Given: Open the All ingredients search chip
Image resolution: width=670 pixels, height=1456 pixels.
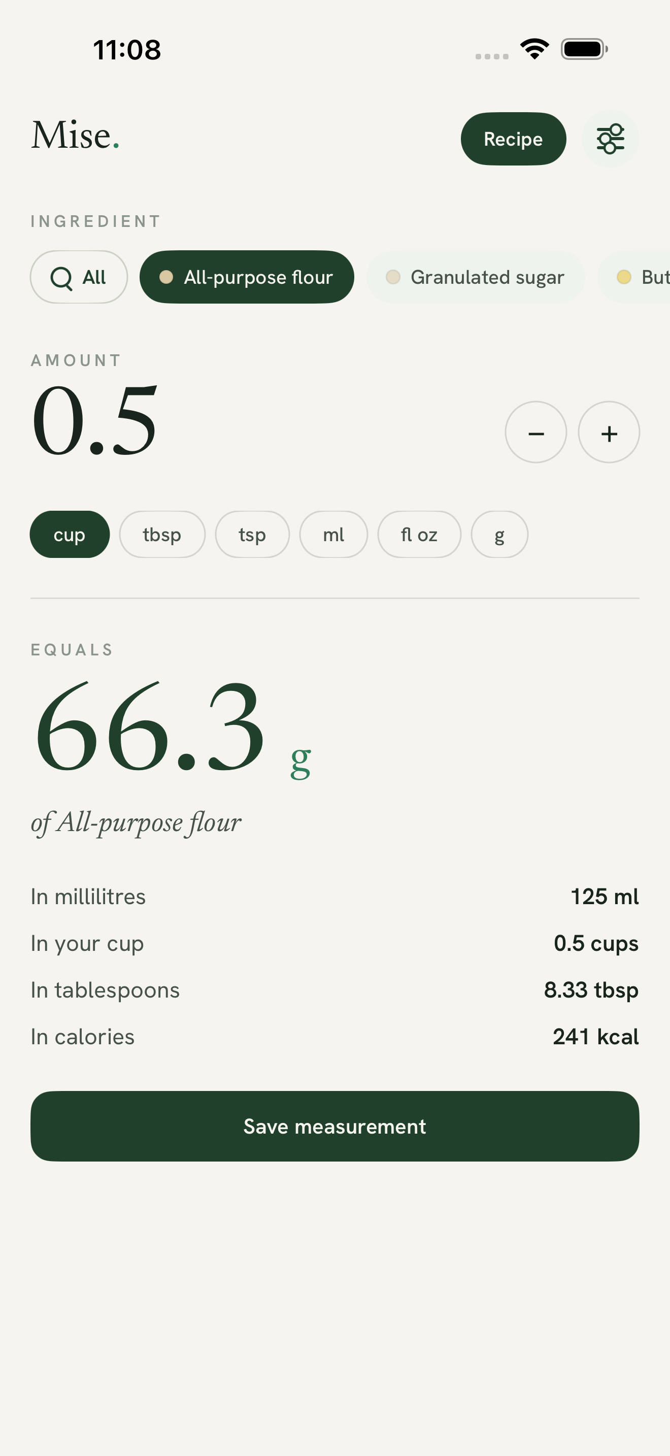Looking at the screenshot, I should tap(79, 277).
